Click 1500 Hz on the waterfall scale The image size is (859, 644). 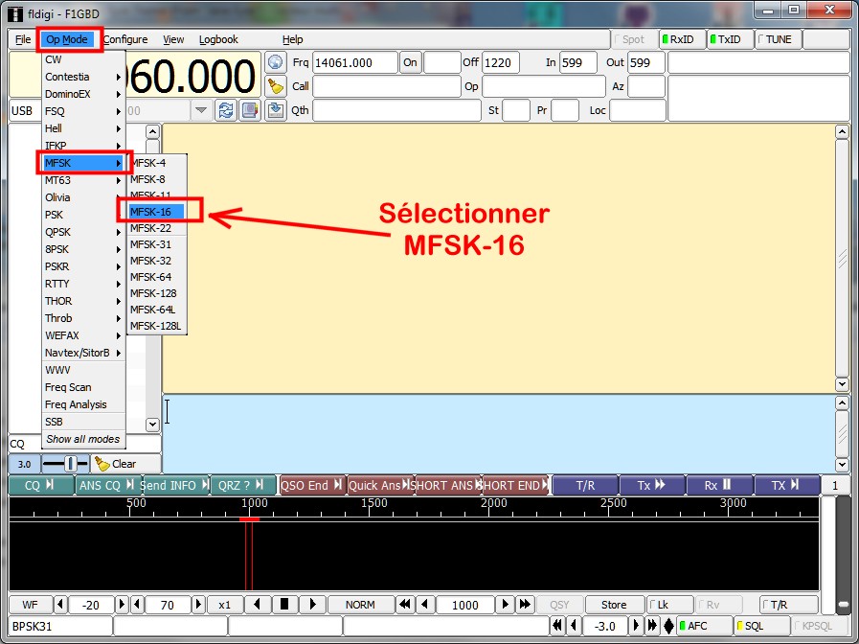tap(374, 503)
